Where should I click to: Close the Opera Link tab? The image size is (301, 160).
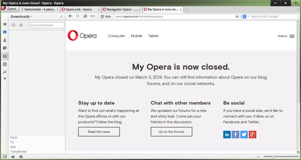[x=98, y=10]
